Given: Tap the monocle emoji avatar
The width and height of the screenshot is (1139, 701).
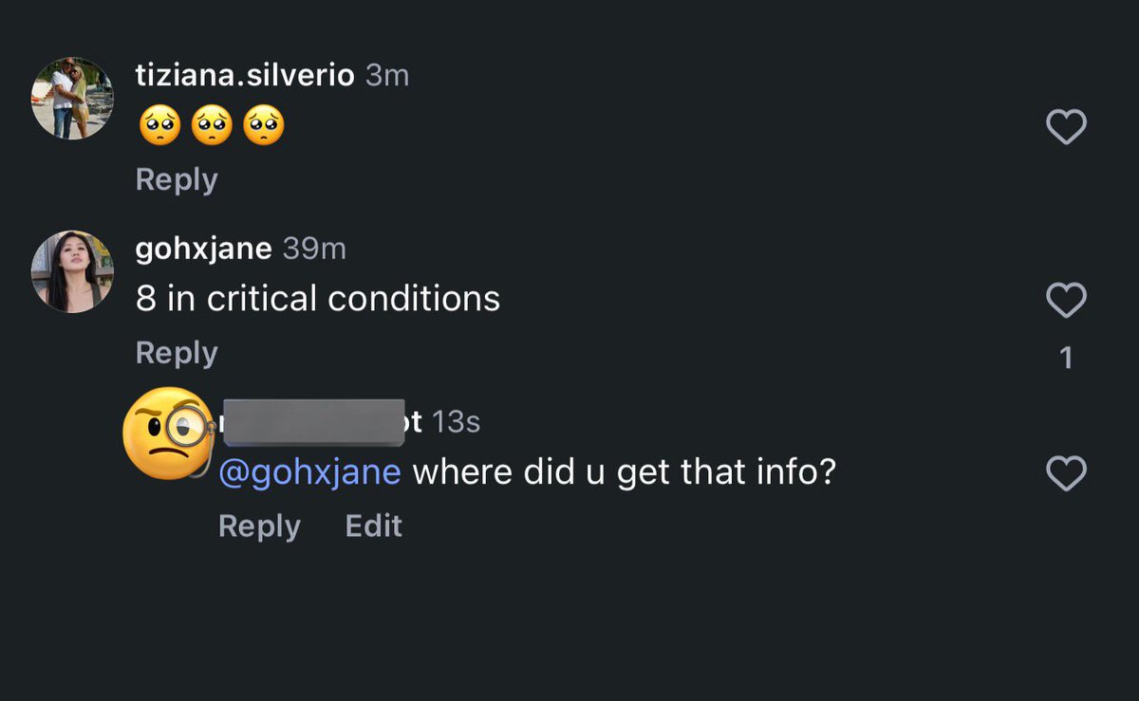Looking at the screenshot, I should pos(169,433).
